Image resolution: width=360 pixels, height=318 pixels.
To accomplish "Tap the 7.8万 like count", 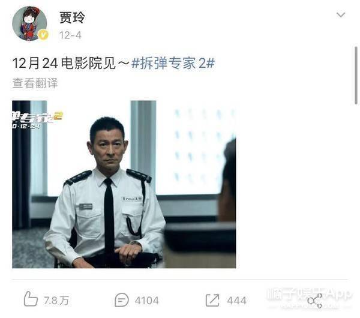I will (56, 301).
